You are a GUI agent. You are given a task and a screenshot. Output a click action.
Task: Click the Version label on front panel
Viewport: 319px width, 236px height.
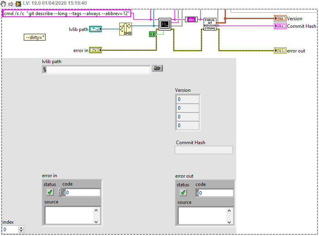tap(183, 90)
